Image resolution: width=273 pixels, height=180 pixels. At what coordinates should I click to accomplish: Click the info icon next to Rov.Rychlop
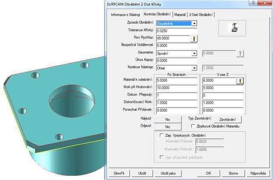(x=194, y=39)
